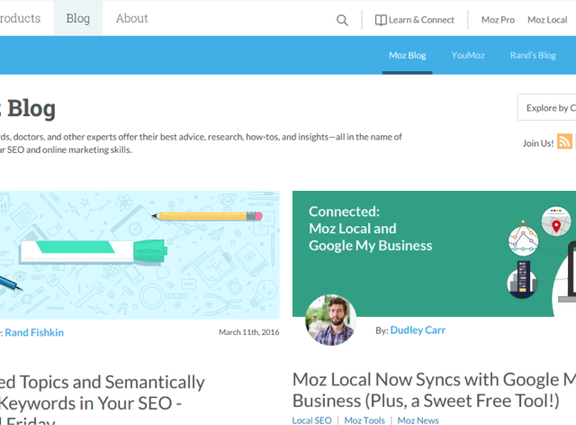The image size is (576, 425).
Task: Click the Learn & Connect book icon
Action: (x=381, y=20)
